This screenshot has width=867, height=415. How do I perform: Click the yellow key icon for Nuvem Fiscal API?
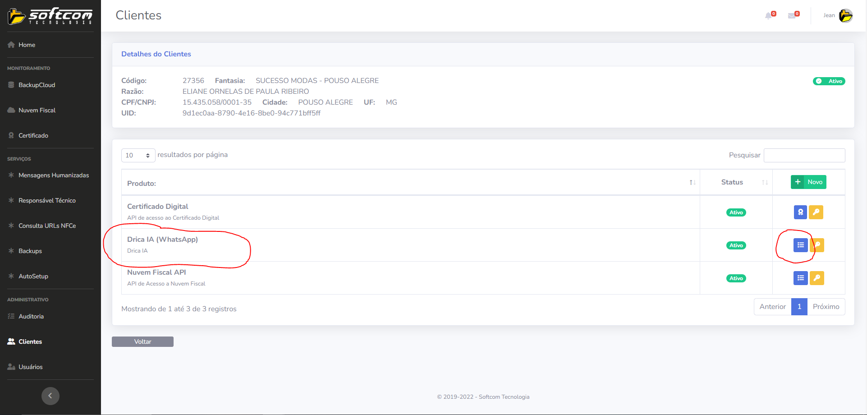(x=817, y=278)
